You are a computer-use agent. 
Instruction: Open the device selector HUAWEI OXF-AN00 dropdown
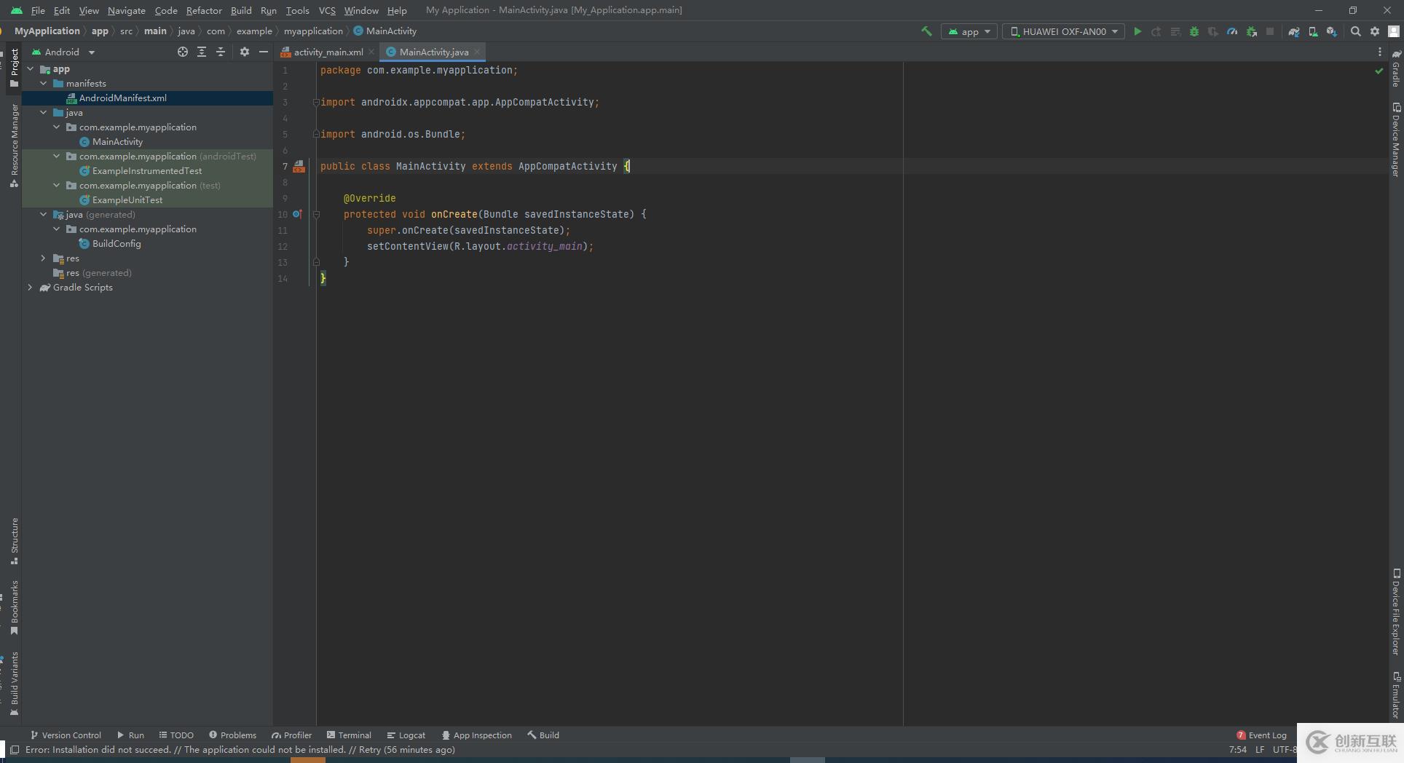(1063, 31)
